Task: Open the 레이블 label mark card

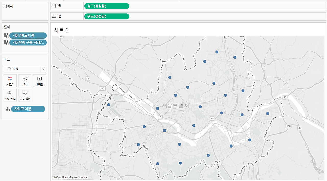Action: pos(40,80)
